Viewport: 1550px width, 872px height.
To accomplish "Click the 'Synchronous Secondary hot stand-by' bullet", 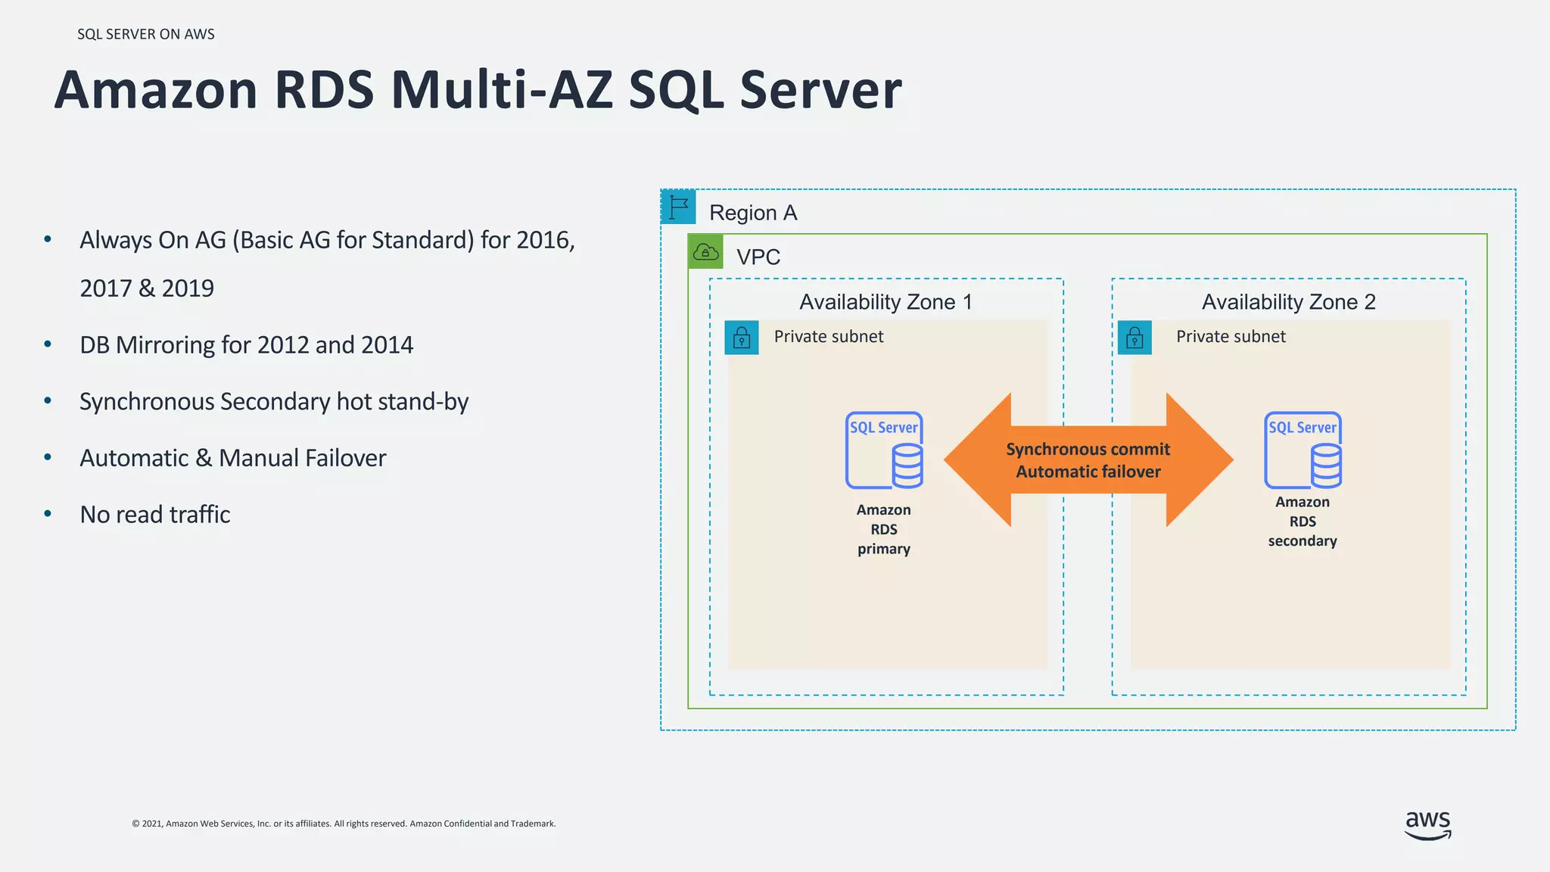I will [274, 402].
